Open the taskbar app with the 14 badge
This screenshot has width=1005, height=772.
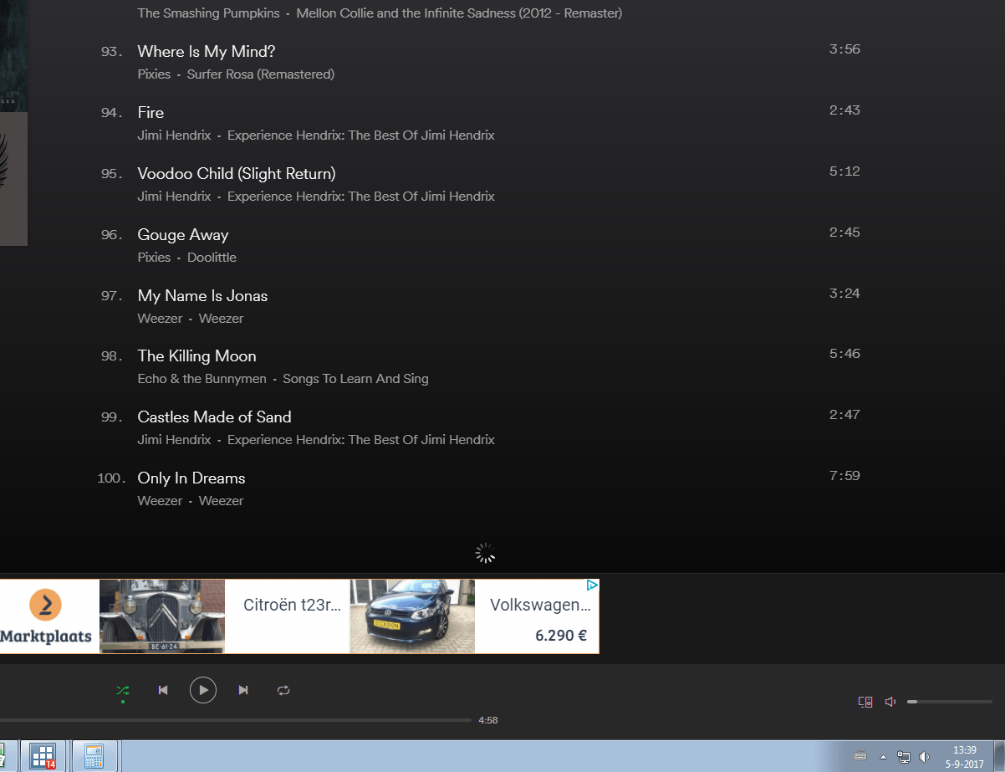point(43,756)
